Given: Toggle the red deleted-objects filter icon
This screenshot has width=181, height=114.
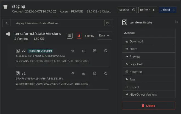Looking at the screenshot, I should (79, 36).
